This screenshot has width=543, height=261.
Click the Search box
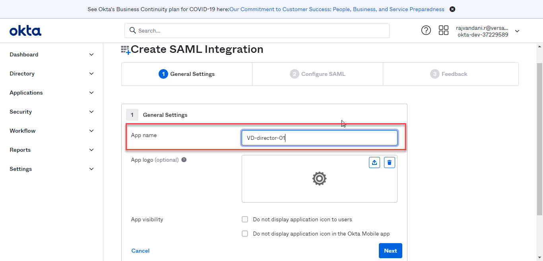[257, 31]
